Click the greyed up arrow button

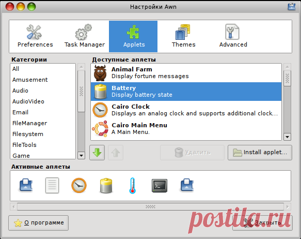(116, 153)
